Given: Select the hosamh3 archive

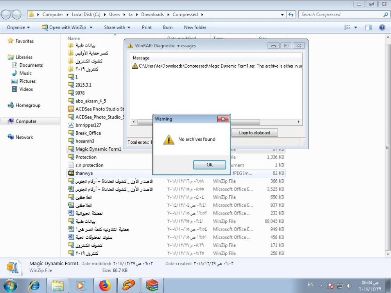Looking at the screenshot, I should 85,141.
